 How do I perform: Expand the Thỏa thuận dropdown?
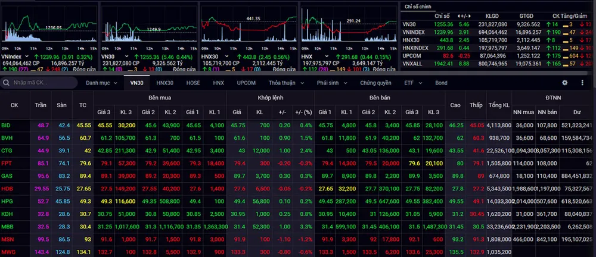pyautogui.click(x=286, y=83)
